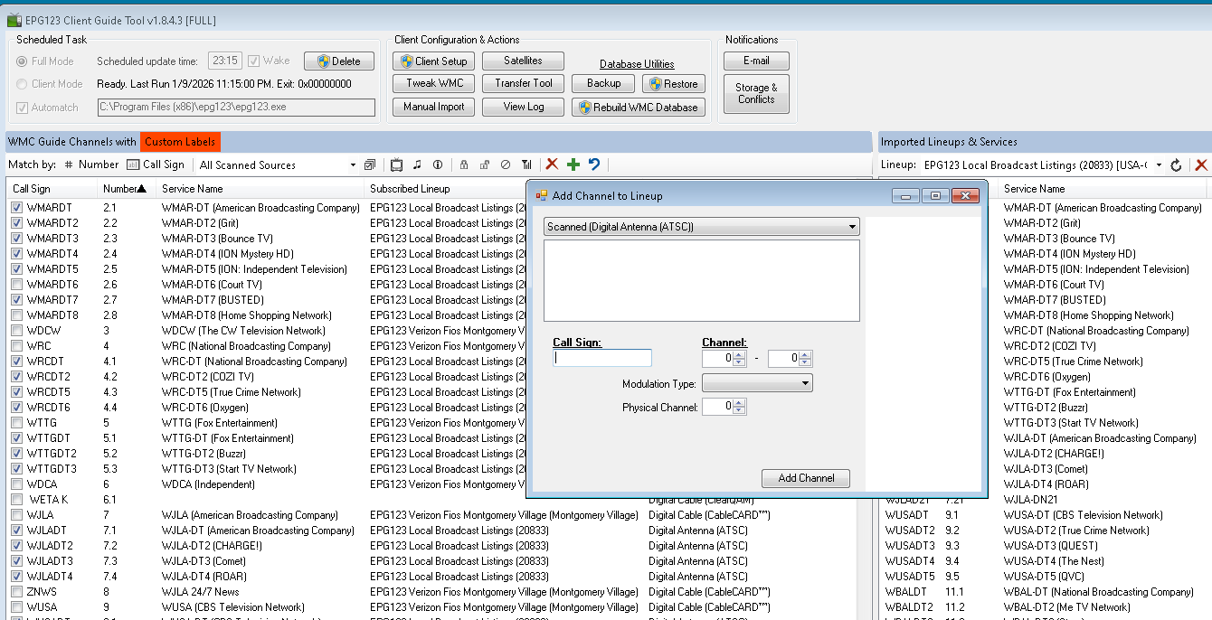Click the red X remove channel icon
Screen dimensions: 1212x620
pos(552,164)
